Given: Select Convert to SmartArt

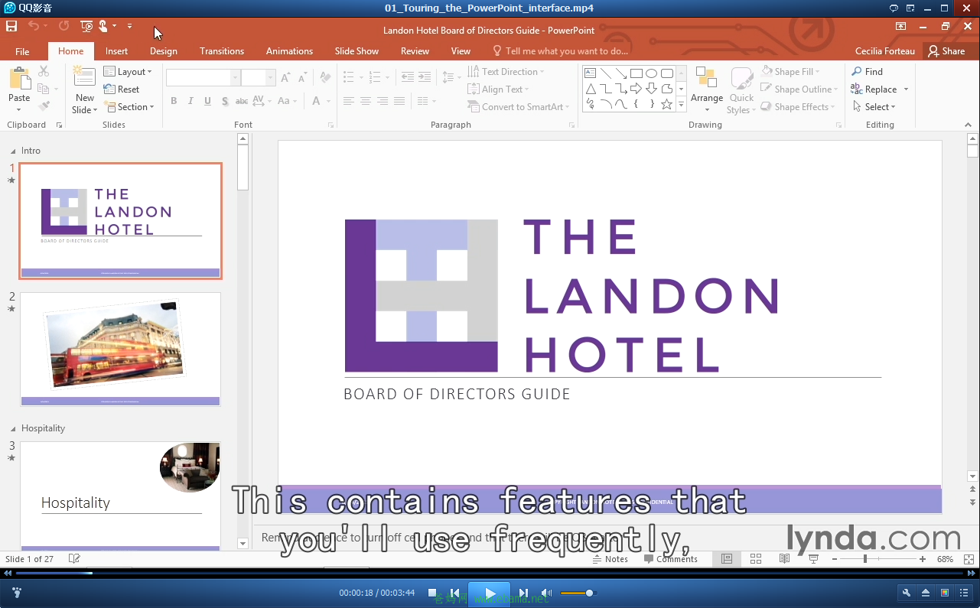Looking at the screenshot, I should (519, 107).
